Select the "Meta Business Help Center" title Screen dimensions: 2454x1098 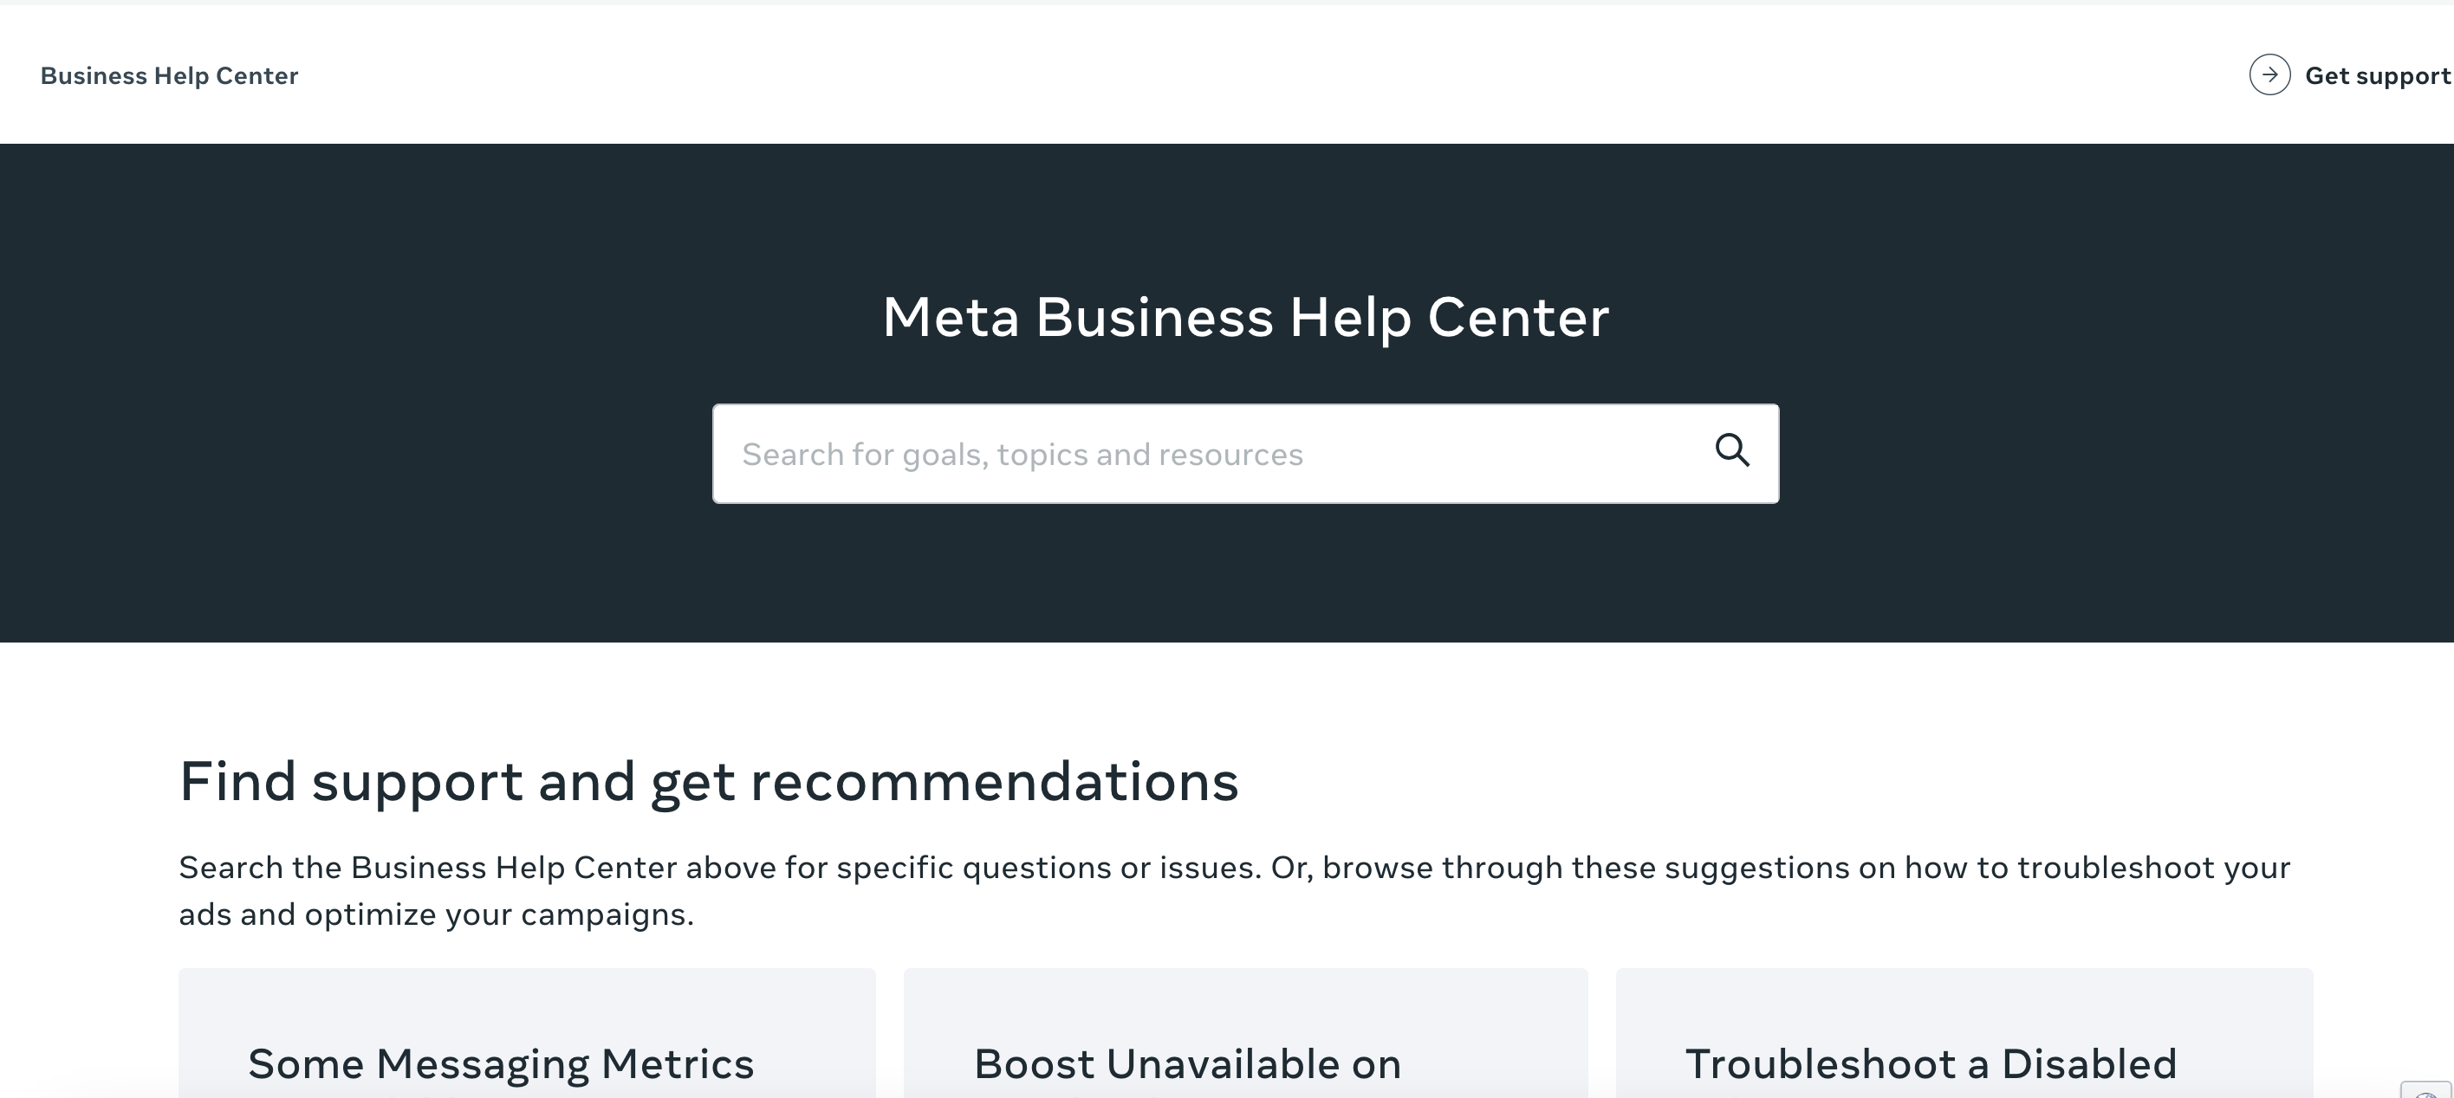(1245, 317)
